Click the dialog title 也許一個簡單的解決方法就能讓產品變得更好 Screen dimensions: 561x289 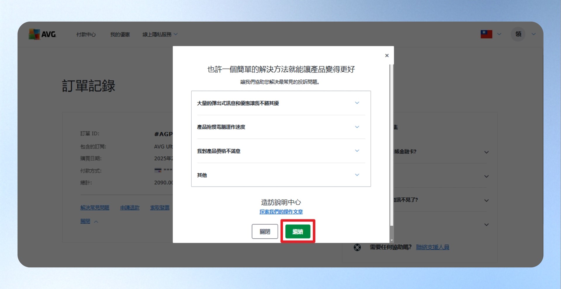pos(281,69)
